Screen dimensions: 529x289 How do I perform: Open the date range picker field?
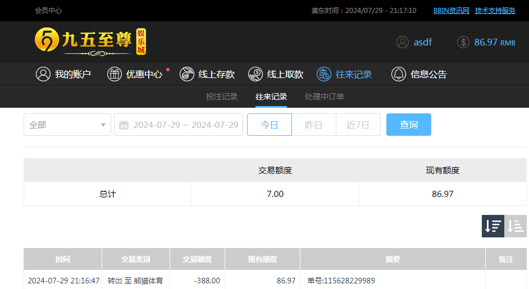185,125
